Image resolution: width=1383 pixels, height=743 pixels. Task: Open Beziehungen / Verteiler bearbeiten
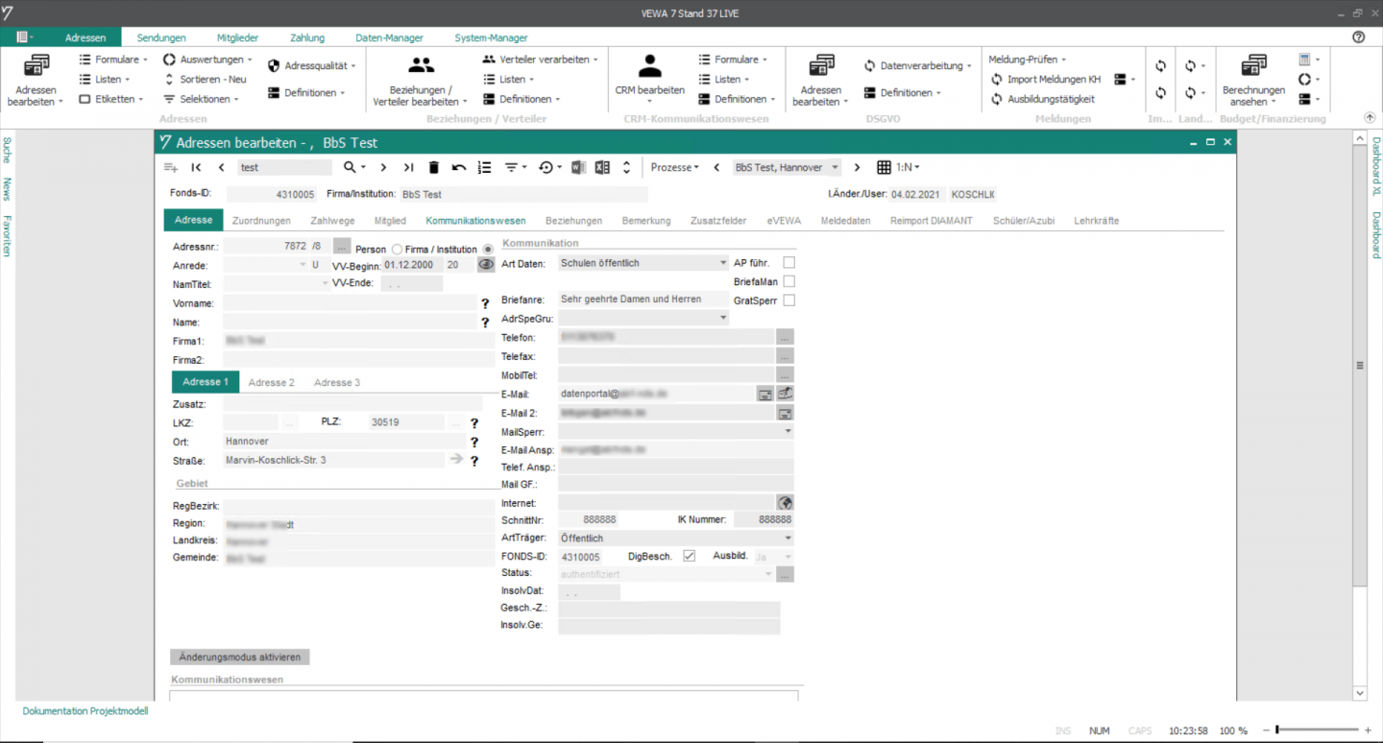(421, 80)
